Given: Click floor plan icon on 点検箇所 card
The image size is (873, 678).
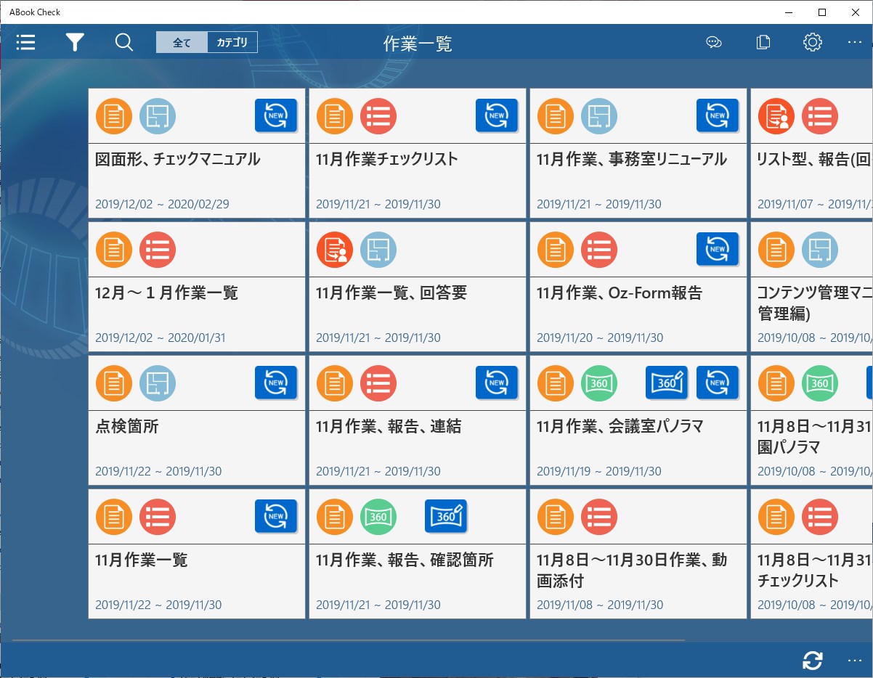Looking at the screenshot, I should pos(158,383).
